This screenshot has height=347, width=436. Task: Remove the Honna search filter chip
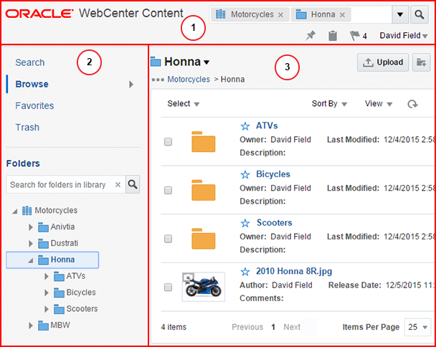pos(342,15)
